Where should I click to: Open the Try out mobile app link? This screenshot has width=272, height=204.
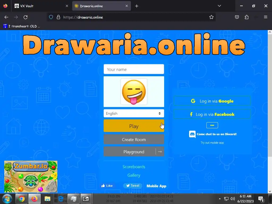click(212, 143)
